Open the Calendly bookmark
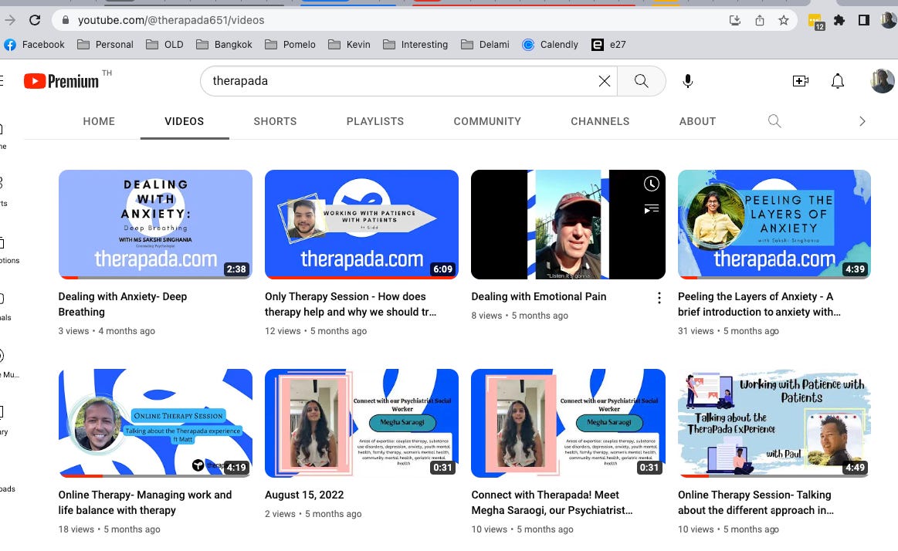898x551 pixels. click(551, 45)
